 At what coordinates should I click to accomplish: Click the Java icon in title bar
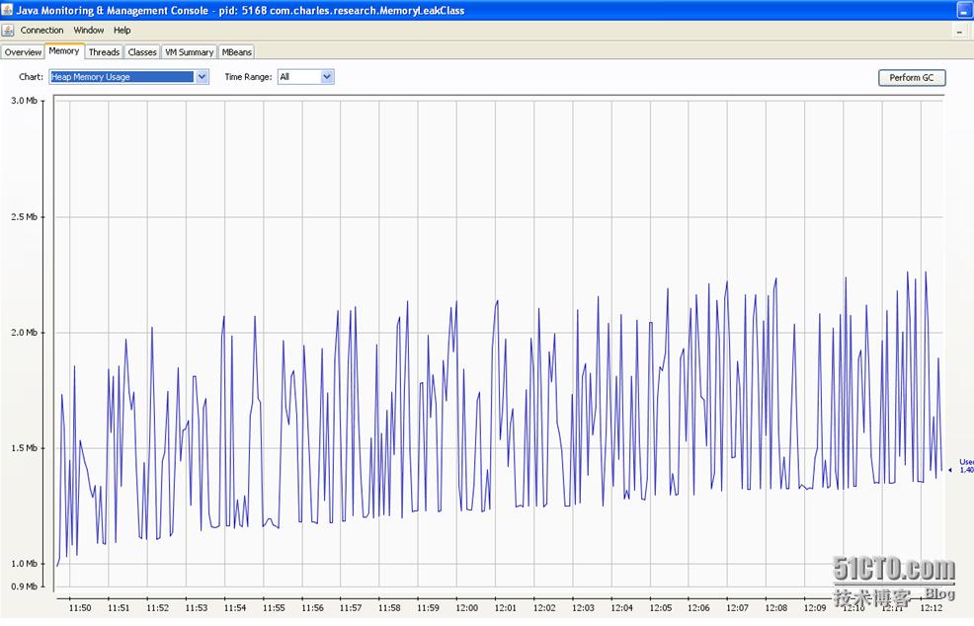coord(8,10)
